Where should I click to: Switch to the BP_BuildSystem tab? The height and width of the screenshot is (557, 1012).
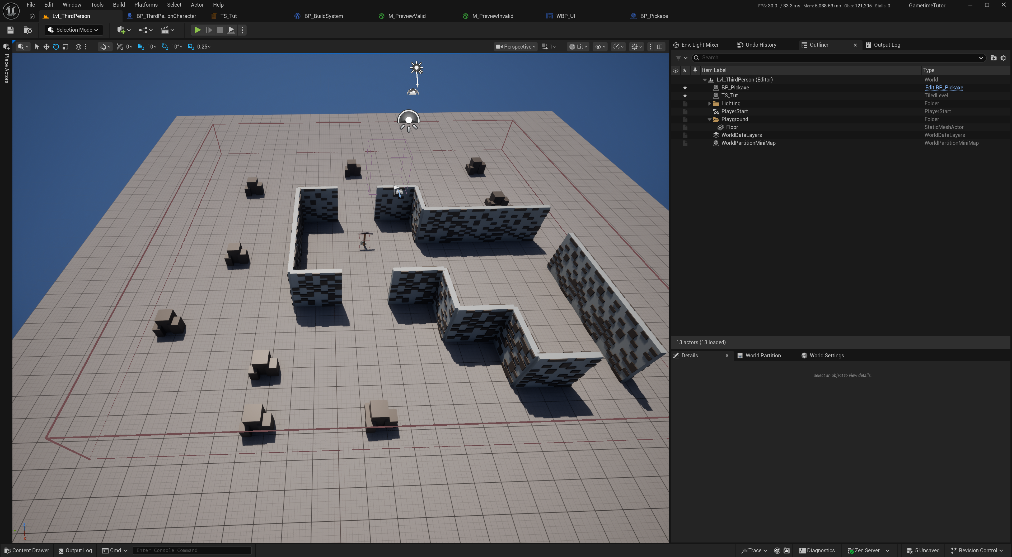323,16
